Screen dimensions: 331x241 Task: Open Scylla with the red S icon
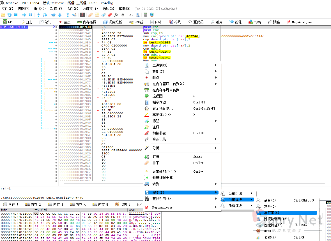(83, 15)
